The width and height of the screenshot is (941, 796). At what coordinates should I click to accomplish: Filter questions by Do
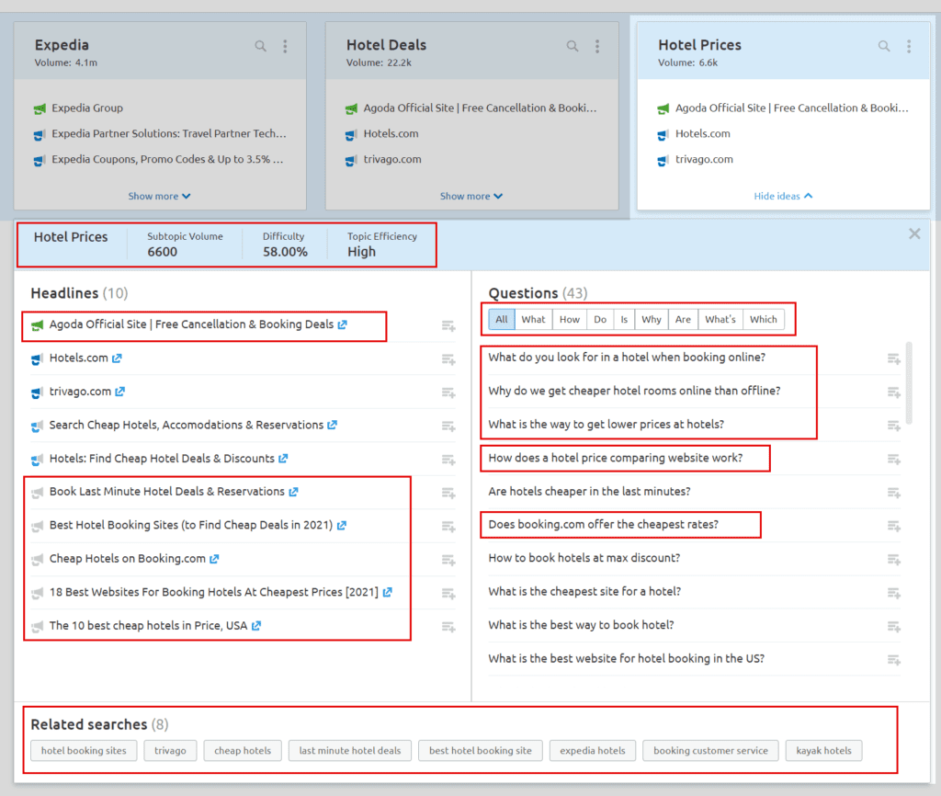pos(600,319)
